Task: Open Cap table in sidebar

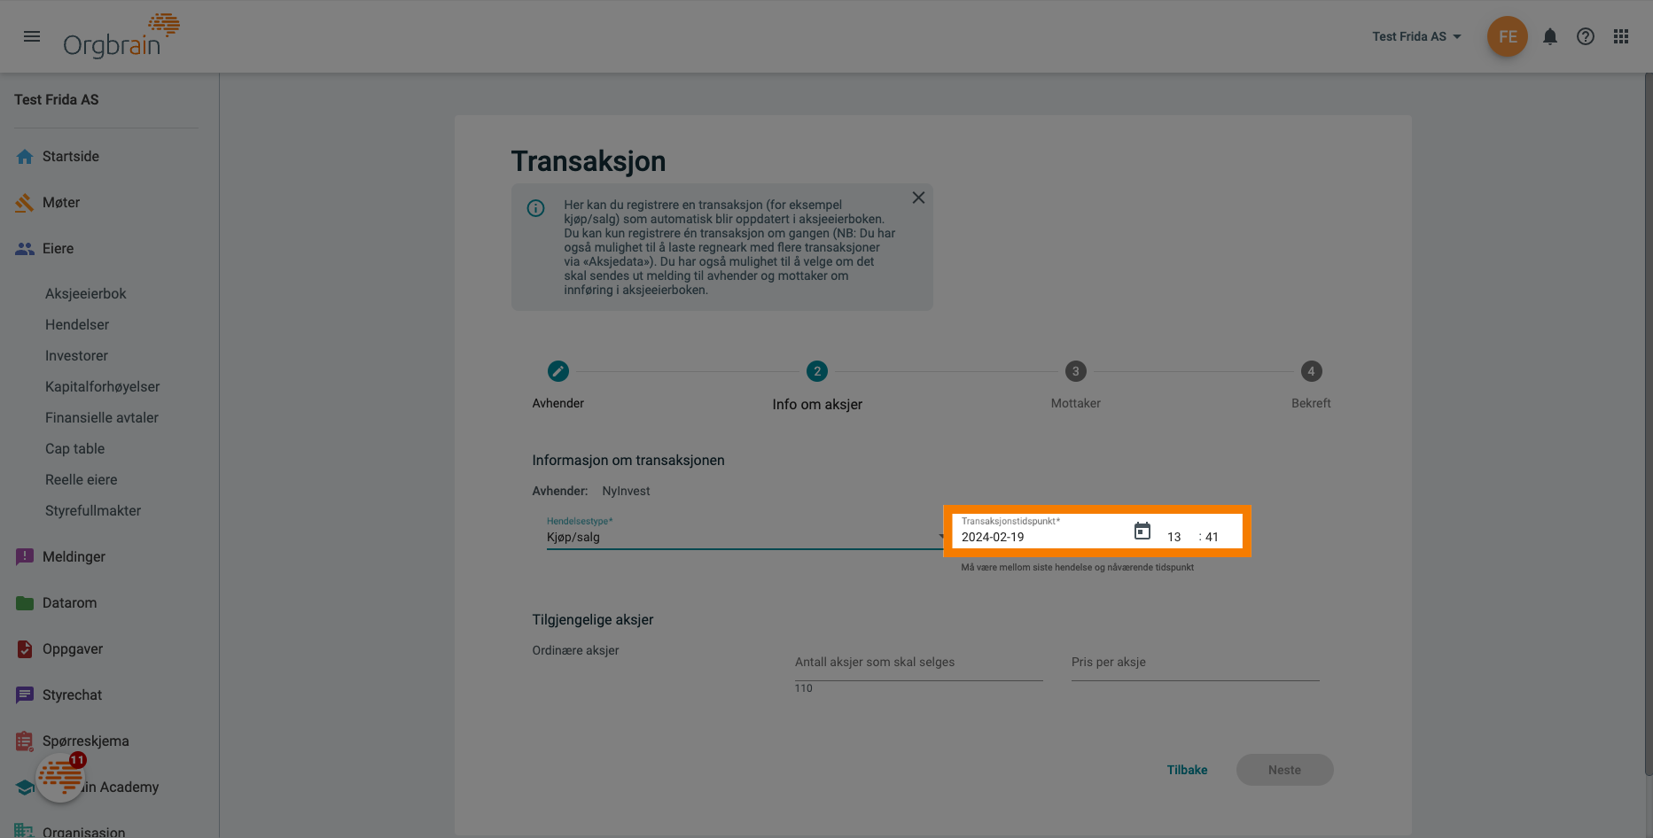Action: (75, 449)
